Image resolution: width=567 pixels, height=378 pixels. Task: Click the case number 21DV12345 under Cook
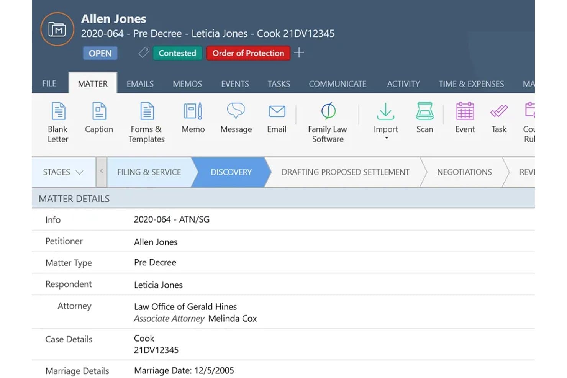pyautogui.click(x=156, y=350)
